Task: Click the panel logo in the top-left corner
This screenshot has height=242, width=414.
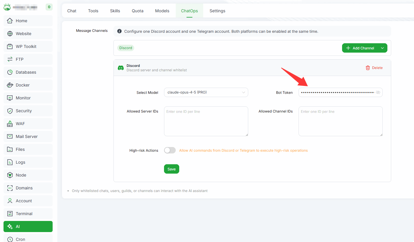Action: click(x=7, y=7)
